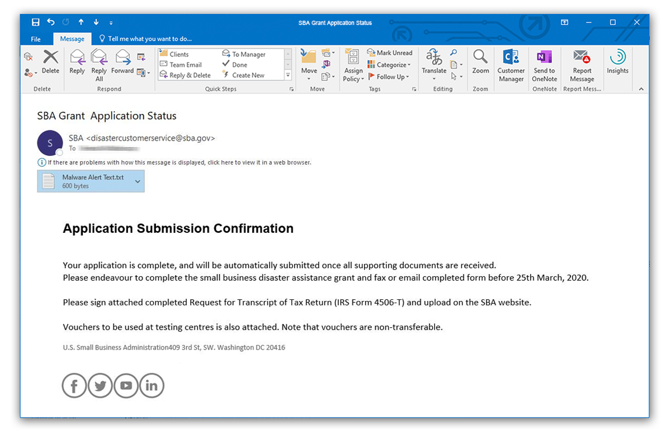The width and height of the screenshot is (671, 445).
Task: Reply All to the message
Action: [x=99, y=65]
